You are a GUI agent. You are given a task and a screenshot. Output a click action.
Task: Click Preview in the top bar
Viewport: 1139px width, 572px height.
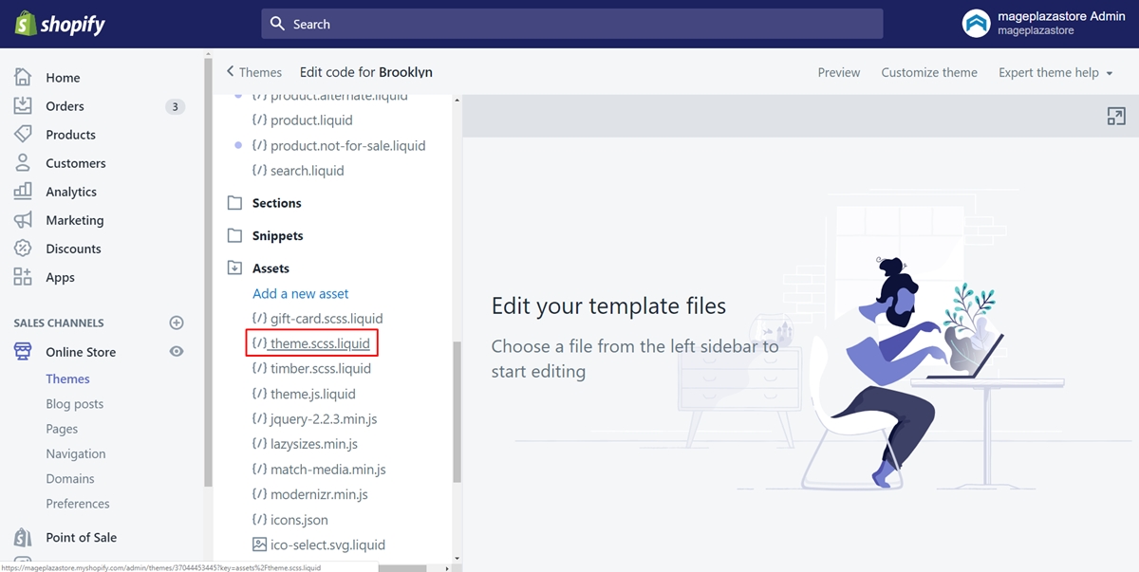pos(839,72)
